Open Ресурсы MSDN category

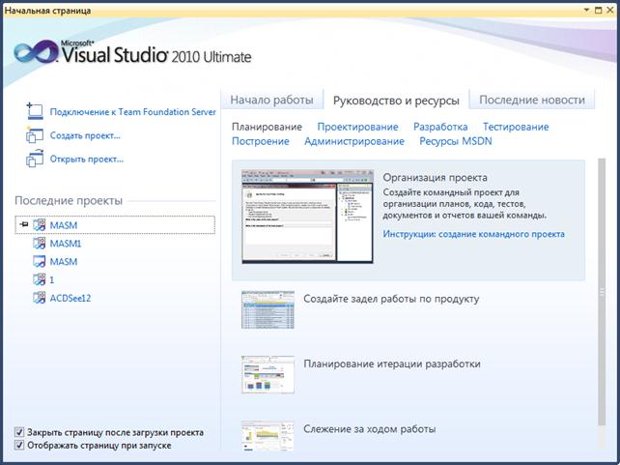pos(456,141)
